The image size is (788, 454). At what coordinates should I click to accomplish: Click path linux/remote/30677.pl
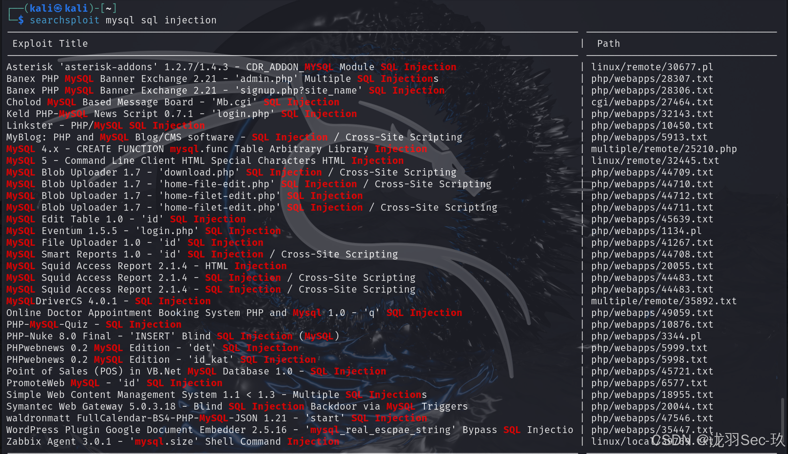pos(652,67)
